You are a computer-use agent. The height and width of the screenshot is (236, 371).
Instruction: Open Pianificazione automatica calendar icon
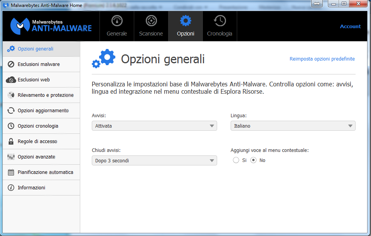click(11, 172)
